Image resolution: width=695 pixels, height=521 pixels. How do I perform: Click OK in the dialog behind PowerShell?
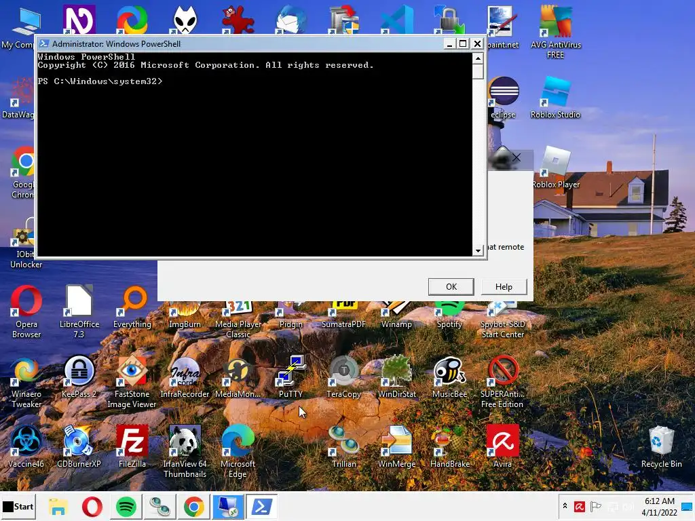[x=451, y=287]
